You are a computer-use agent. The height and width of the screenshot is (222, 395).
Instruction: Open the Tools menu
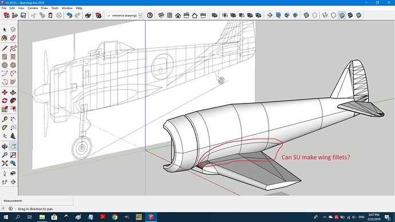(54, 8)
